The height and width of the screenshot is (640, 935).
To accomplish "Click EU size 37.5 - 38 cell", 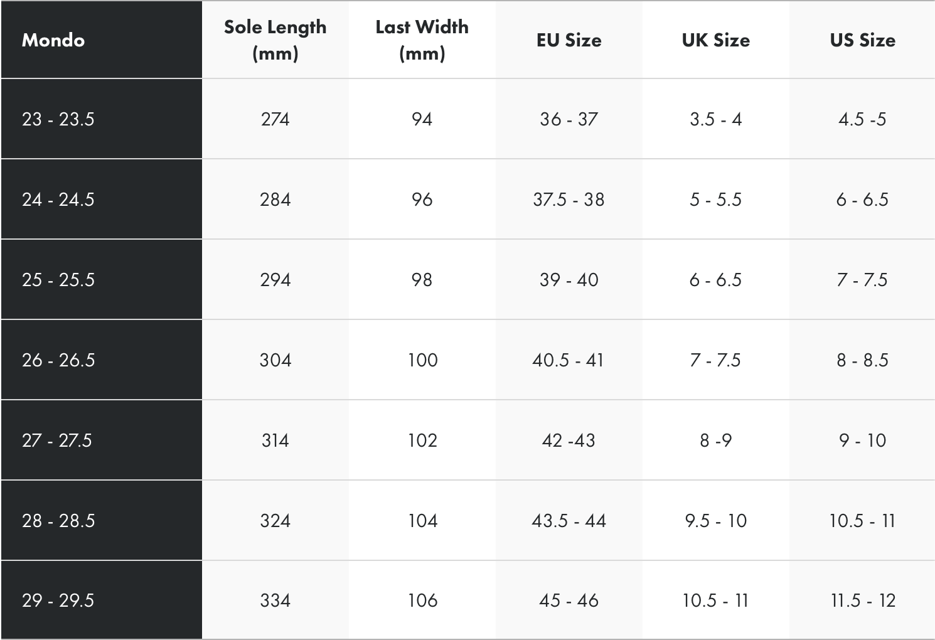I will coord(569,200).
